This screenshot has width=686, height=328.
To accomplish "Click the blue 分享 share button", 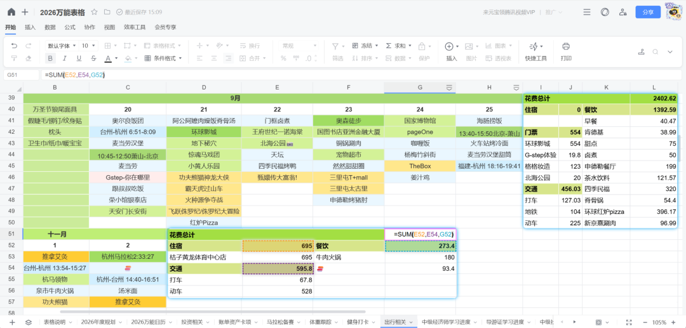I will (647, 12).
